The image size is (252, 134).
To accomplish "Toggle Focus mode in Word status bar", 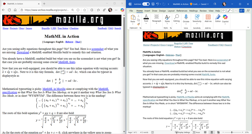I will pyautogui.click(x=197, y=132).
